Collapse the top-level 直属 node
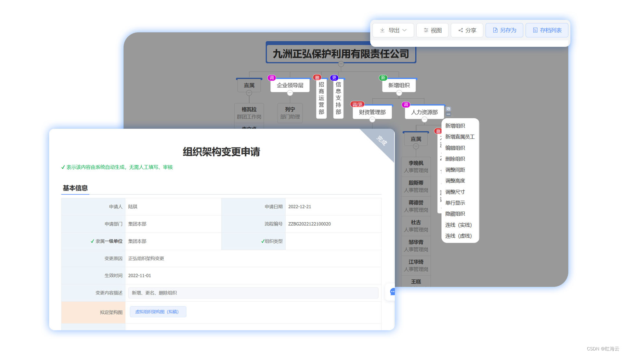The image size is (624, 354). tap(249, 93)
